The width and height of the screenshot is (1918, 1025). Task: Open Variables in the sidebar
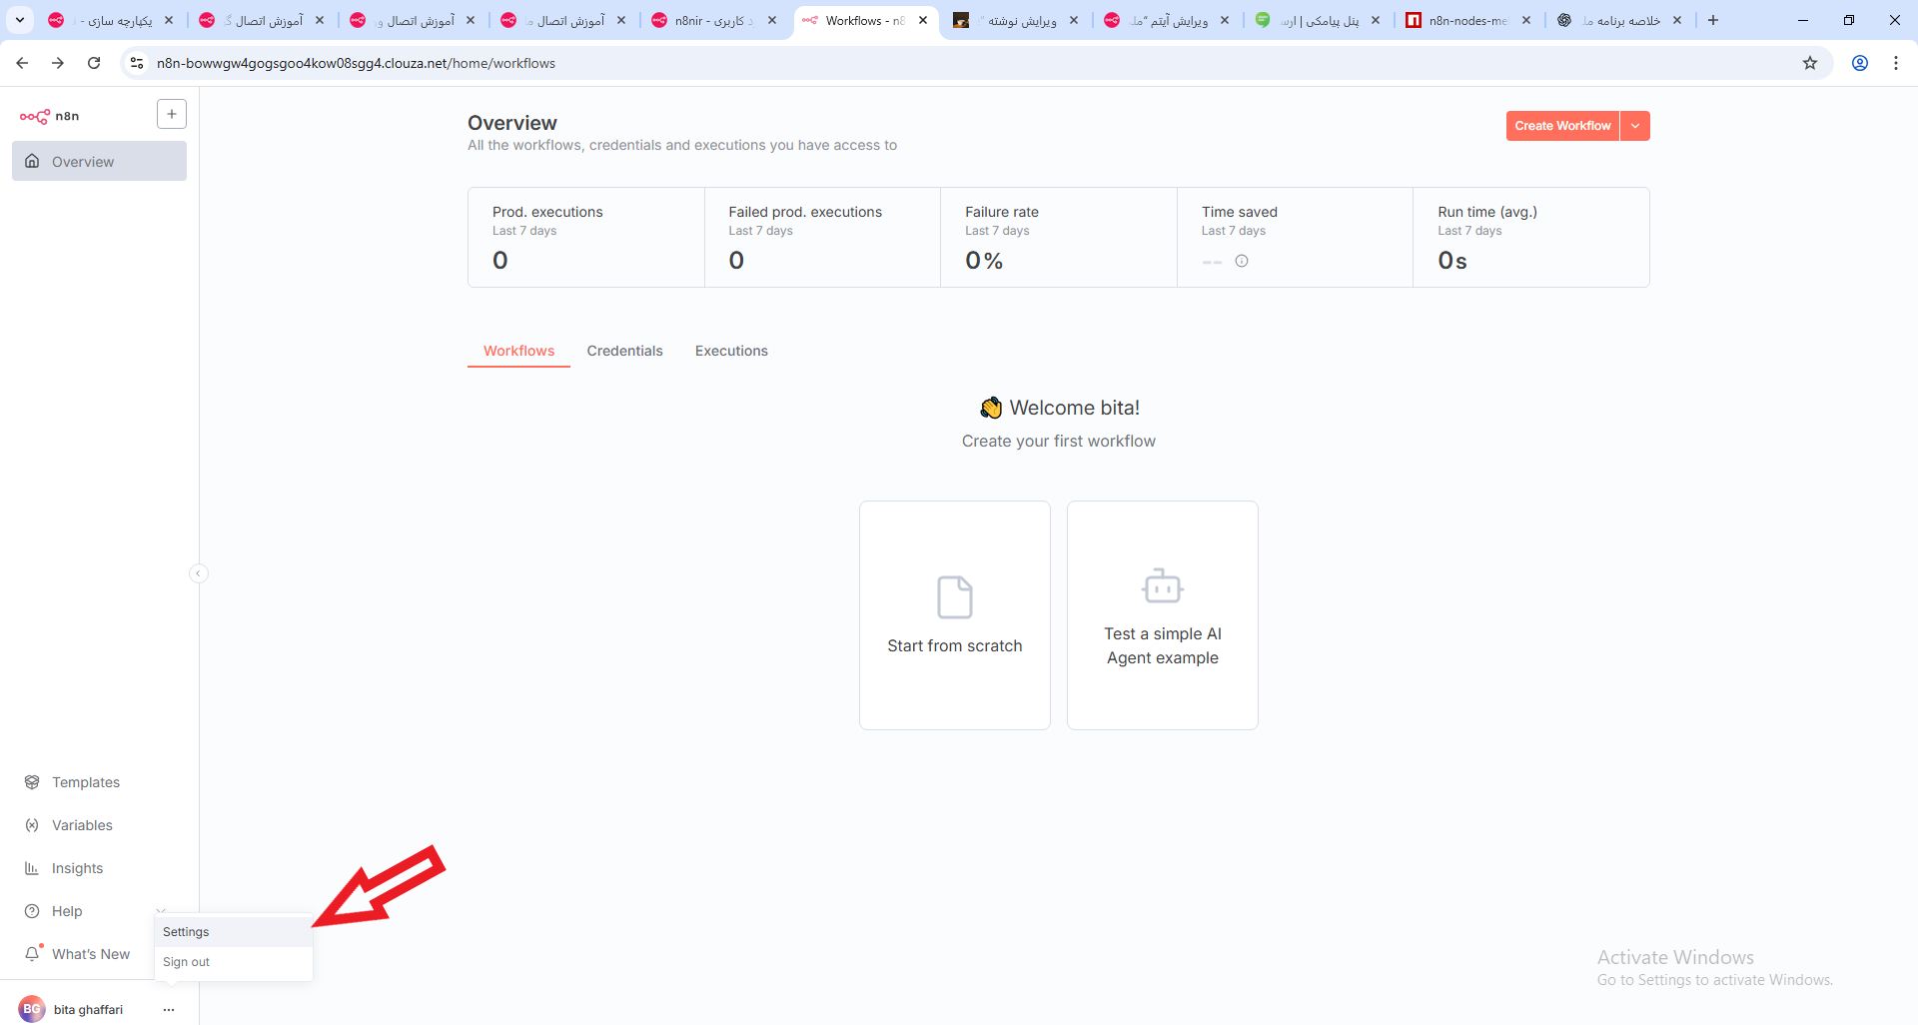[x=82, y=825]
